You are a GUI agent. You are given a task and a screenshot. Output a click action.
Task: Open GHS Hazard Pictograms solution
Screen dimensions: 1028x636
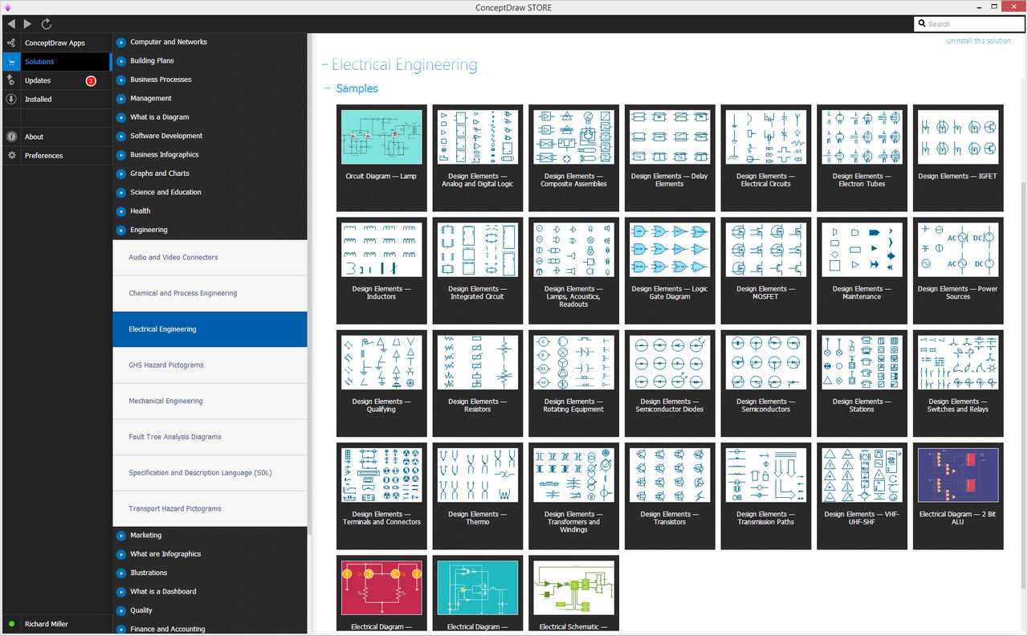210,365
